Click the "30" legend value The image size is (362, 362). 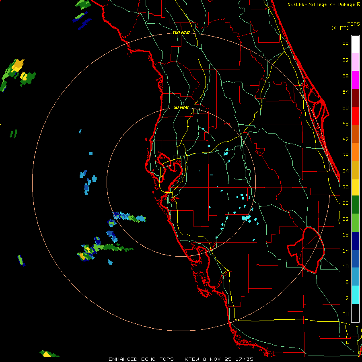(x=346, y=187)
